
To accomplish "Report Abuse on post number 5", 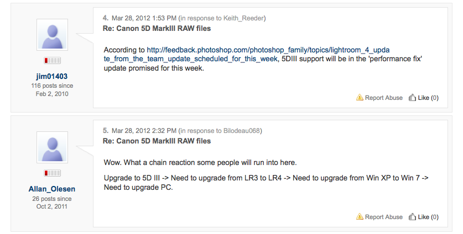I will [x=383, y=217].
